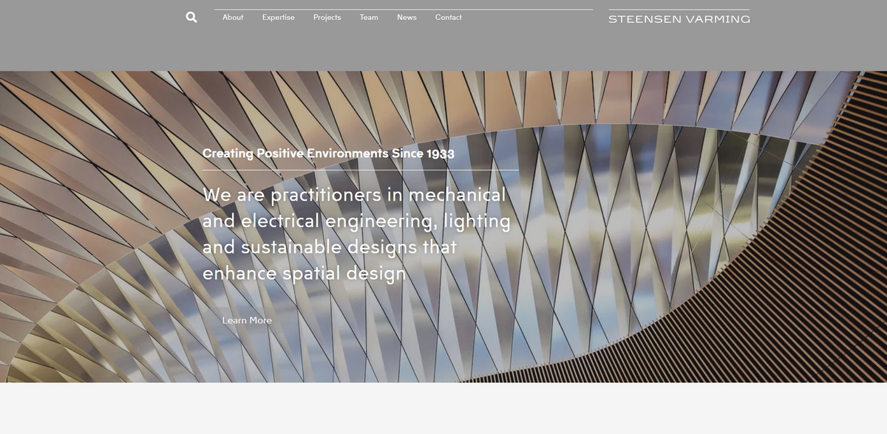Select the 'Creating Positive Environments Since 1933' heading
Image resolution: width=887 pixels, height=434 pixels.
click(x=328, y=154)
